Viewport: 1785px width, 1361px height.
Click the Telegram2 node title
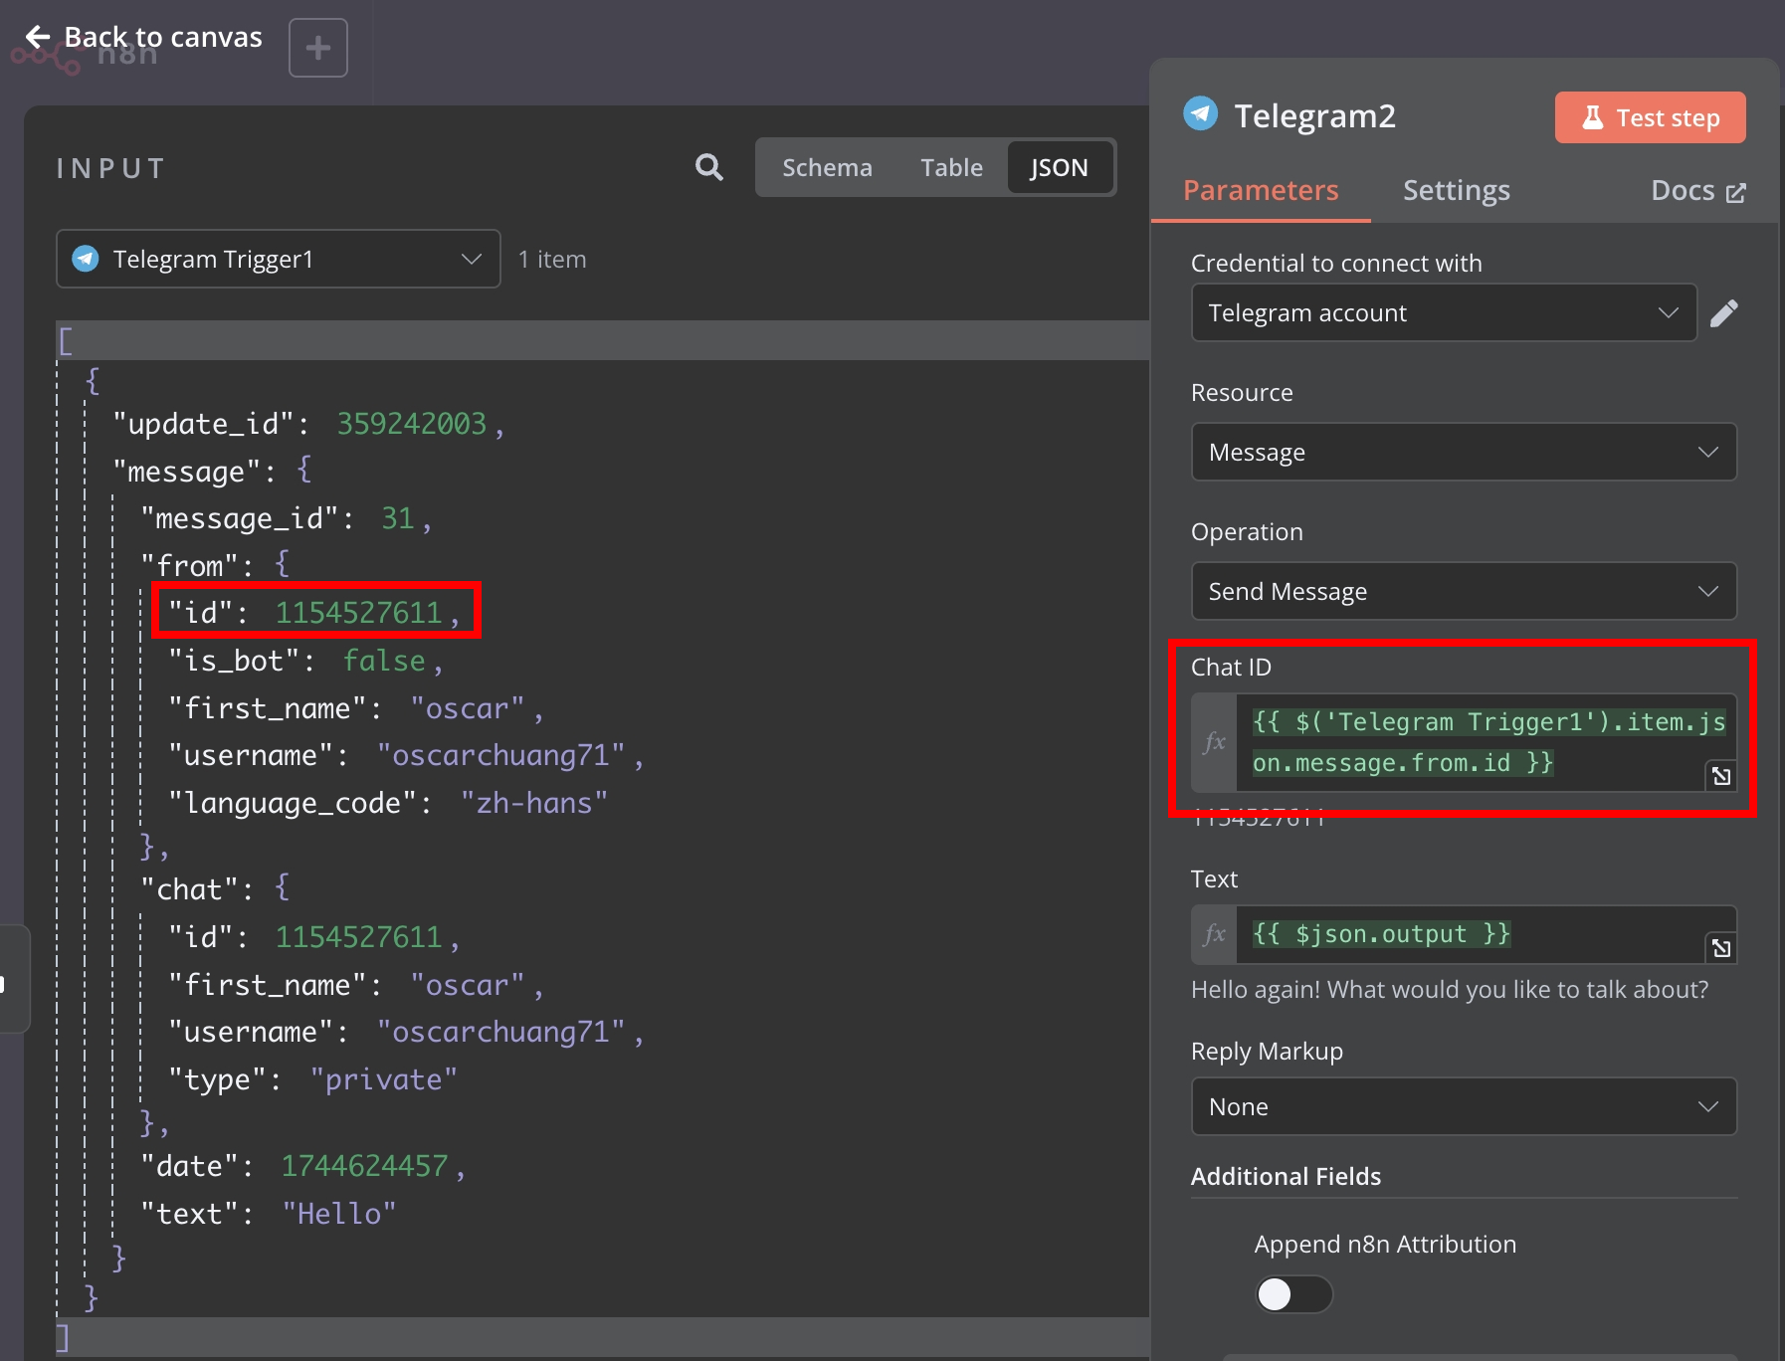point(1314,115)
